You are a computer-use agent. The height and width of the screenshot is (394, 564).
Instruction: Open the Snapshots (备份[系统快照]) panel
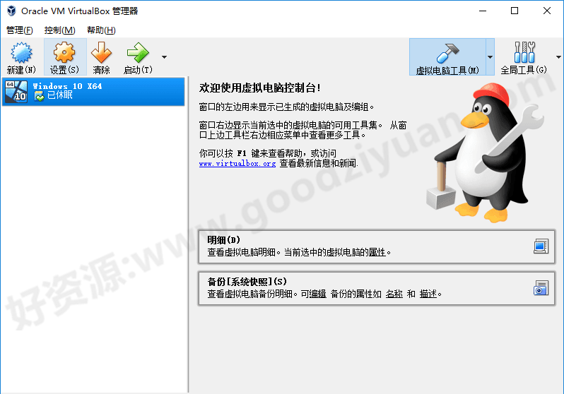click(376, 288)
